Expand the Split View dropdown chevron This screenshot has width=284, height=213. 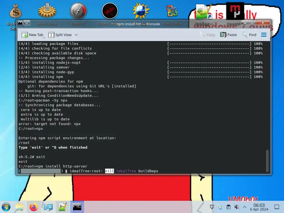[x=76, y=35]
